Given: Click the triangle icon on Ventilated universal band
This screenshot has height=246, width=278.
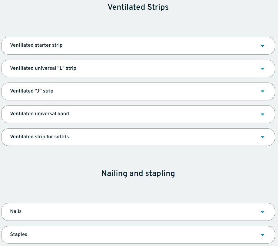Looking at the screenshot, I should click(x=262, y=114).
